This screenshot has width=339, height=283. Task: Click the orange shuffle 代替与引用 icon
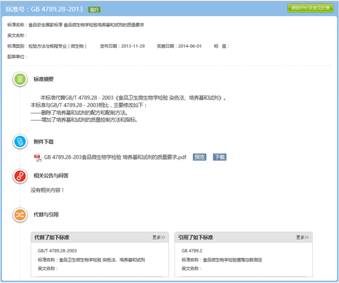pos(20,215)
